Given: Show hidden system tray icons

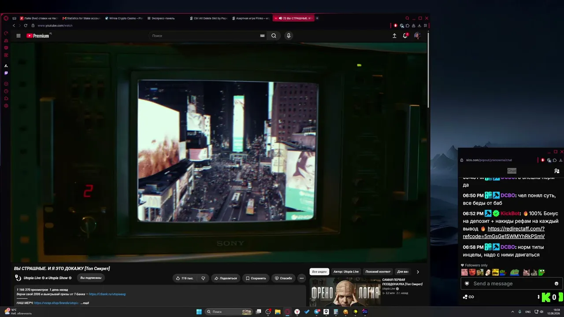Looking at the screenshot, I should tap(513, 312).
